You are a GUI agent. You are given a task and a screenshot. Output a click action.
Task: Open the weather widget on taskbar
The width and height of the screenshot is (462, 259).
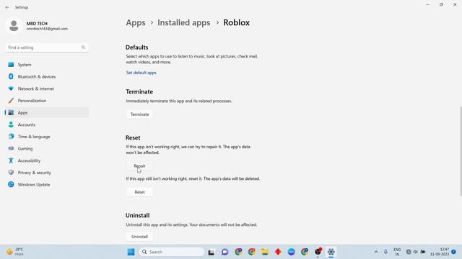click(x=15, y=252)
